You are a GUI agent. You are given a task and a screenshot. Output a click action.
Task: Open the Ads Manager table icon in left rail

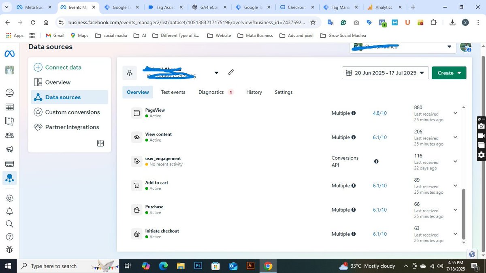[x=9, y=107]
